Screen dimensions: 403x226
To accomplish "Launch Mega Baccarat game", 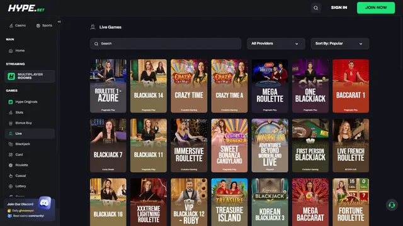I will click(x=310, y=202).
